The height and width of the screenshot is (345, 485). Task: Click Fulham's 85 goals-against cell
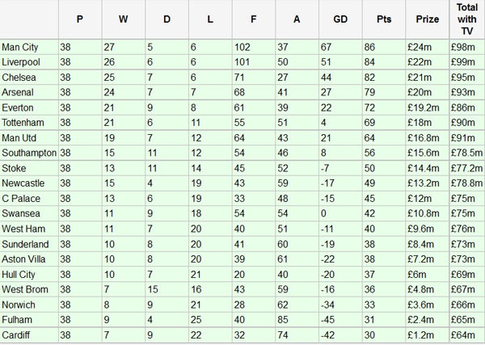point(283,319)
